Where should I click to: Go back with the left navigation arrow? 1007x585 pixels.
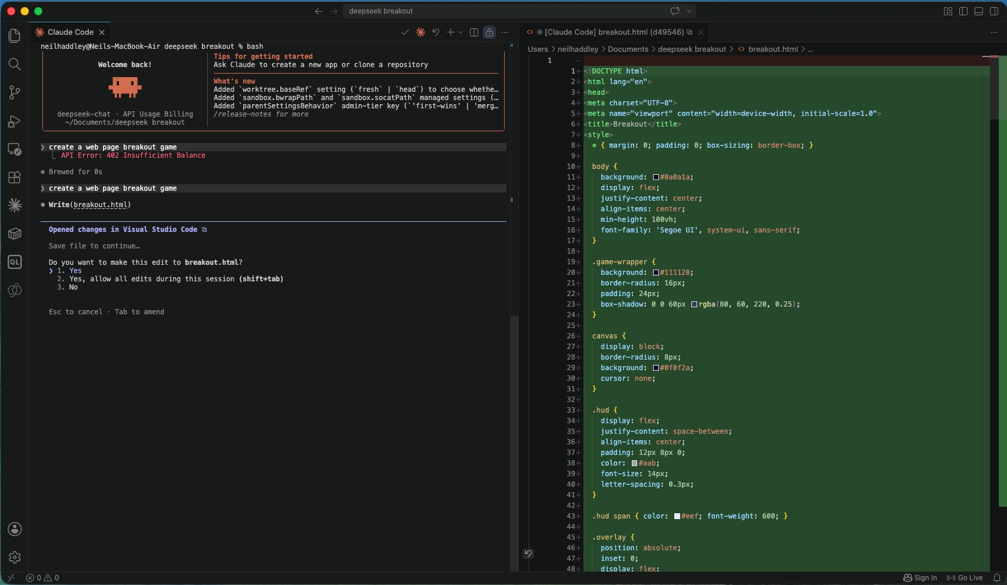click(x=319, y=11)
